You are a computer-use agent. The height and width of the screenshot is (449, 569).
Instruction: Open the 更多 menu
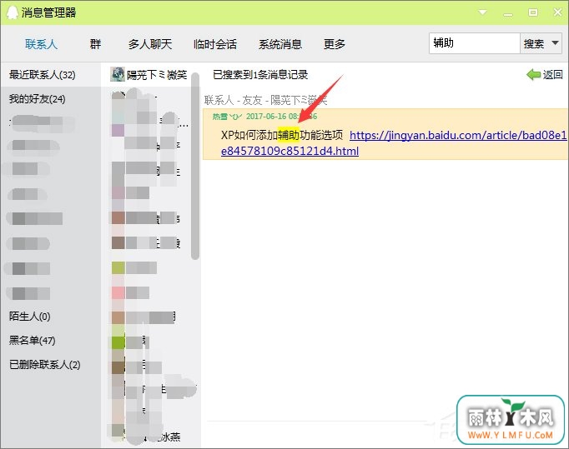coord(335,45)
